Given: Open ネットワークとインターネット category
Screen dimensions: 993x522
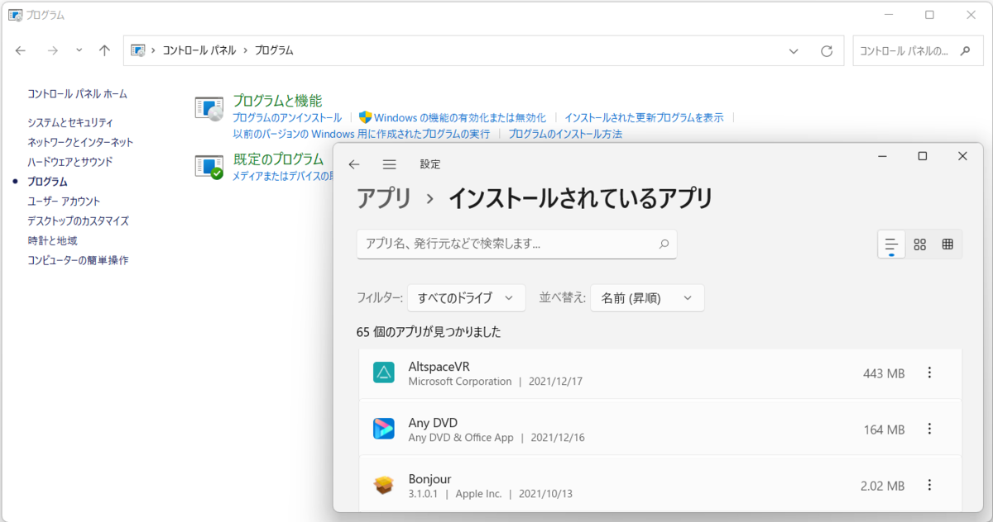Looking at the screenshot, I should 80,142.
